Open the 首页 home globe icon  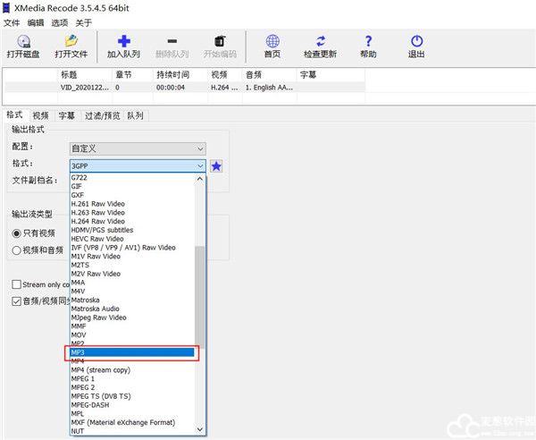click(x=272, y=41)
